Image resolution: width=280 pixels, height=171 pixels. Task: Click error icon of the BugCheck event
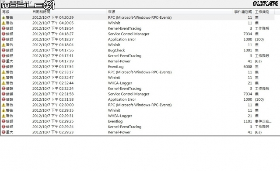coord(3,50)
